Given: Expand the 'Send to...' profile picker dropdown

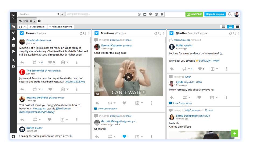Looking at the screenshot, I should 62,14.
